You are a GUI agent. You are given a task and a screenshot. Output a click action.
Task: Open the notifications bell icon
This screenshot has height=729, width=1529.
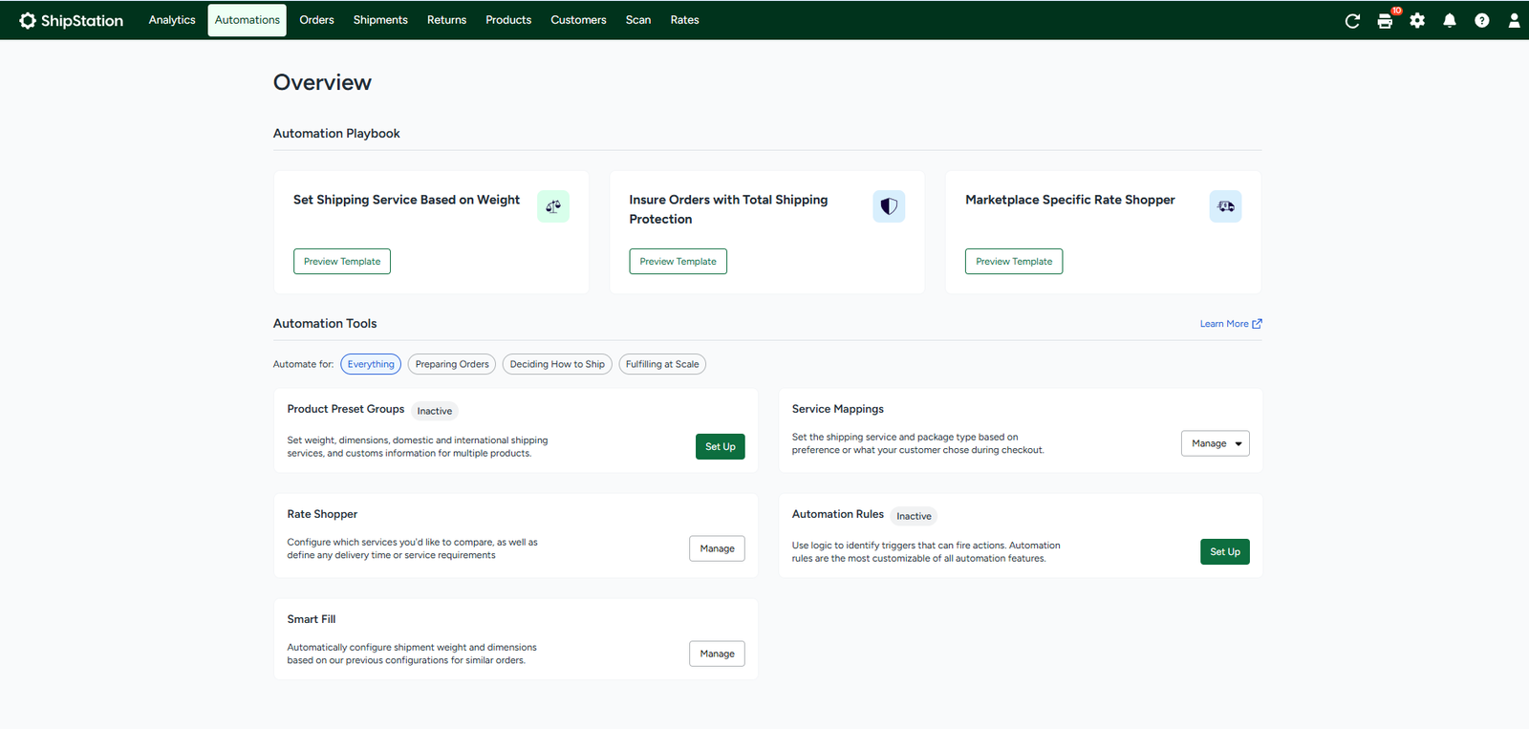[1450, 20]
